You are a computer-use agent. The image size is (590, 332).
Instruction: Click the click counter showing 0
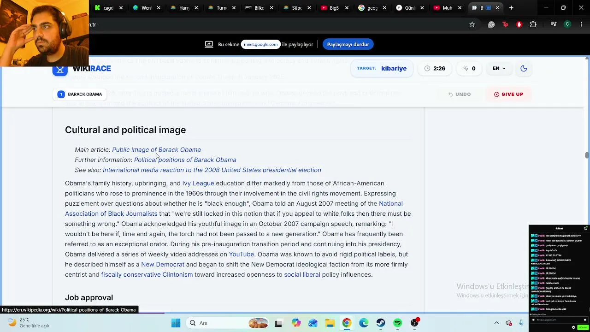coord(469,68)
